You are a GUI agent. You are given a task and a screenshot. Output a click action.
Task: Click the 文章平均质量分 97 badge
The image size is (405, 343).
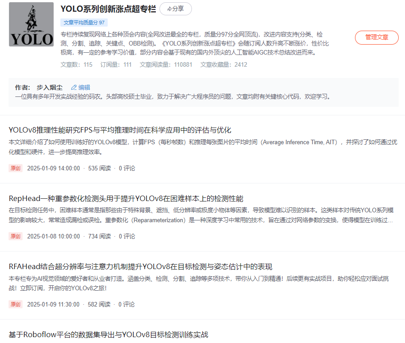84,23
